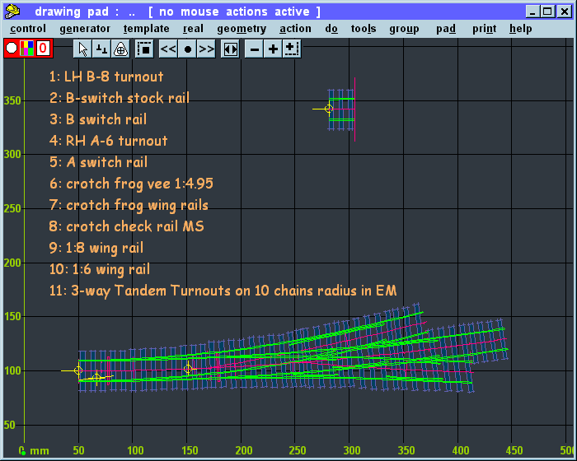The width and height of the screenshot is (577, 461).
Task: Click the crosshair target tool icon
Action: tap(120, 49)
